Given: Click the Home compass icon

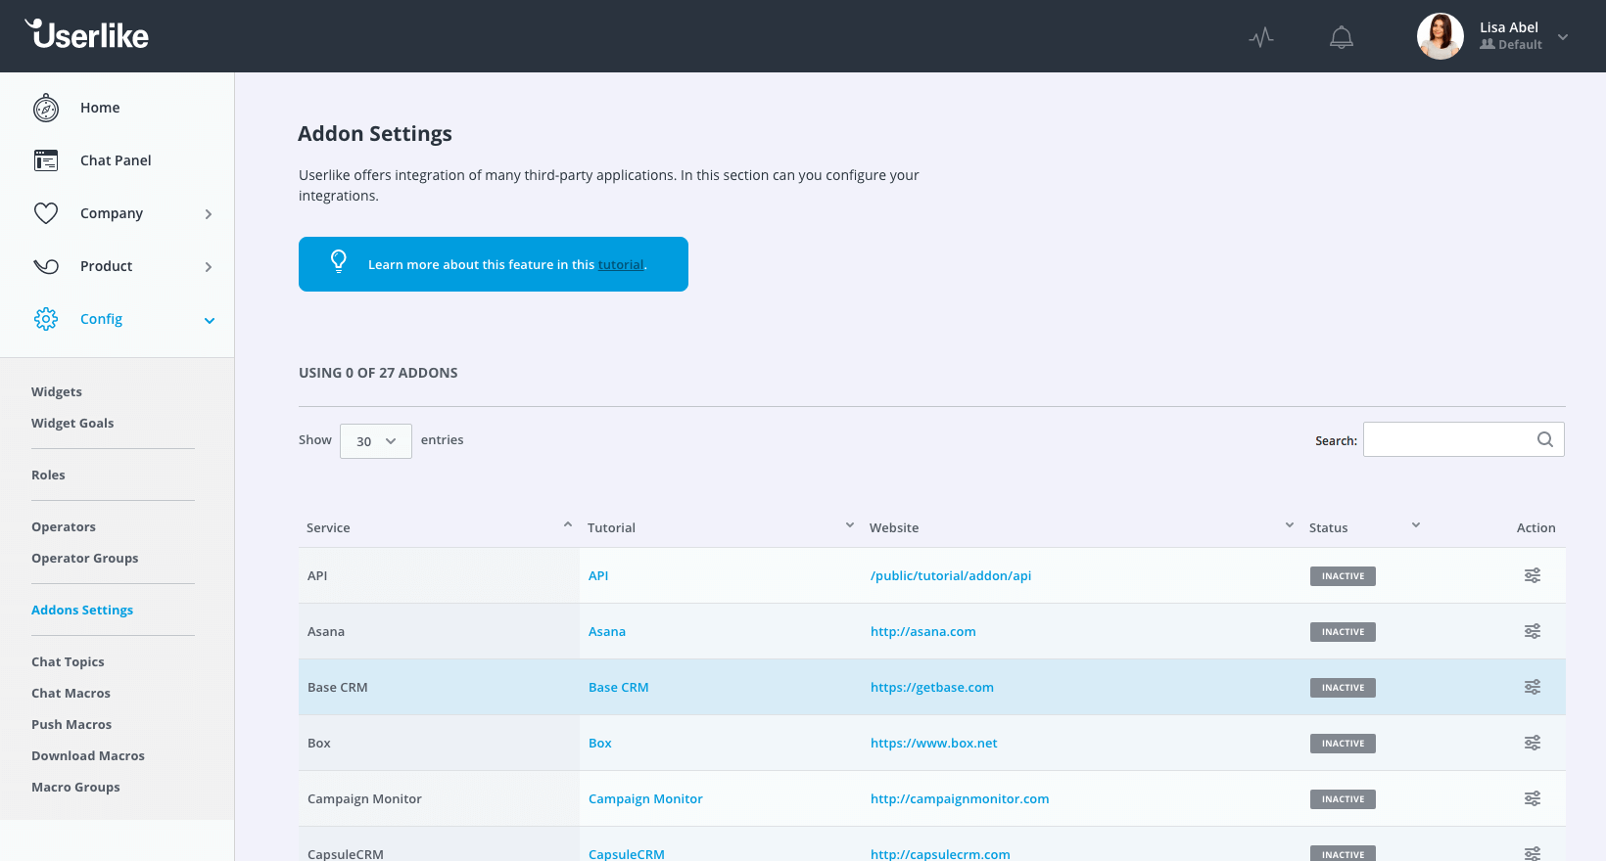Looking at the screenshot, I should [x=46, y=108].
